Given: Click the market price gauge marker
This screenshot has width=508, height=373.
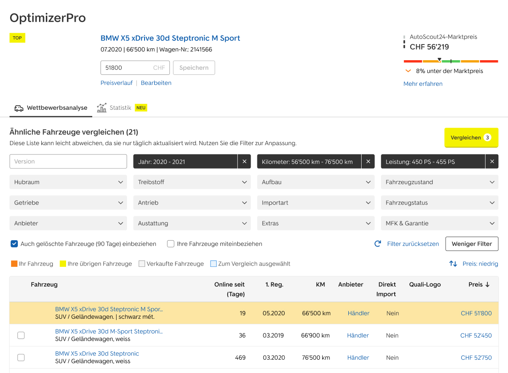Looking at the screenshot, I should tap(439, 59).
